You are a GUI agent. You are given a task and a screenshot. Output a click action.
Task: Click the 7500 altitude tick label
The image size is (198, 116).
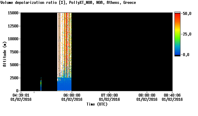tap(14, 52)
